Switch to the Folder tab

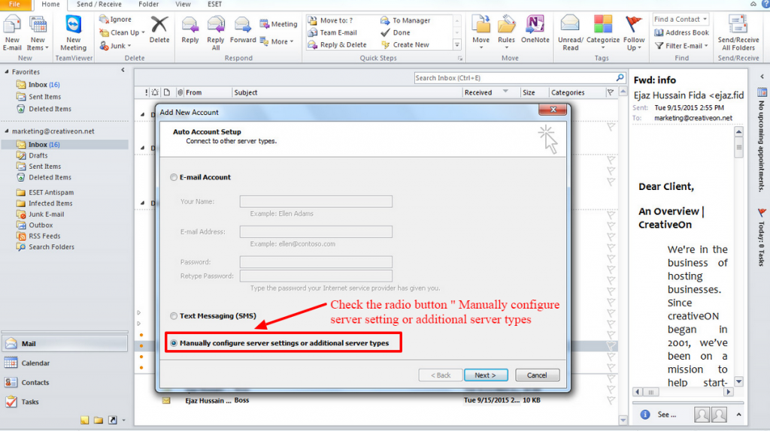pyautogui.click(x=148, y=5)
